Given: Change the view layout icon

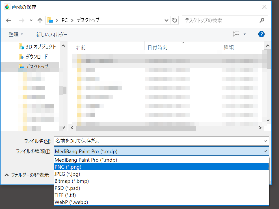Looking at the screenshot, I should (x=236, y=34).
